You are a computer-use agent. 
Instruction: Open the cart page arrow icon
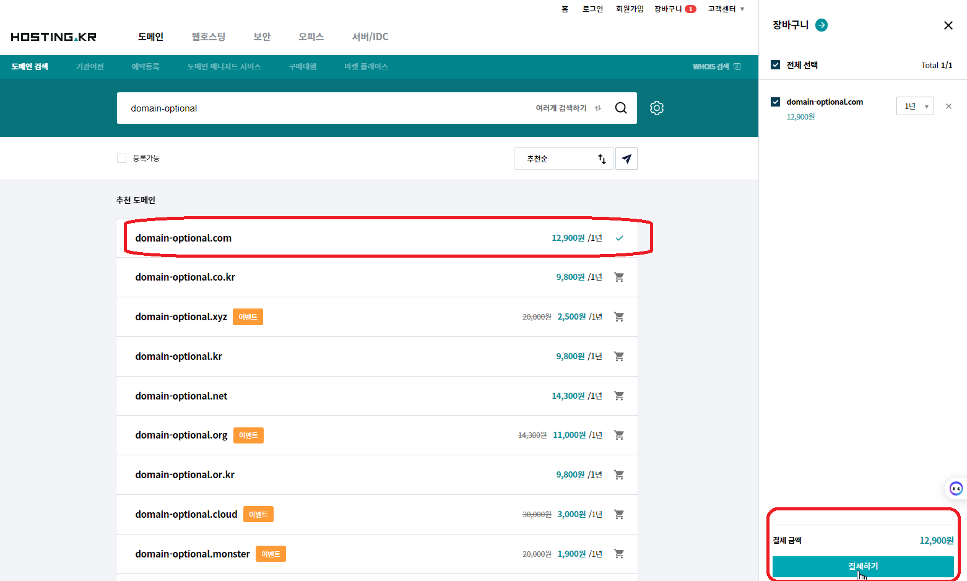click(x=822, y=25)
